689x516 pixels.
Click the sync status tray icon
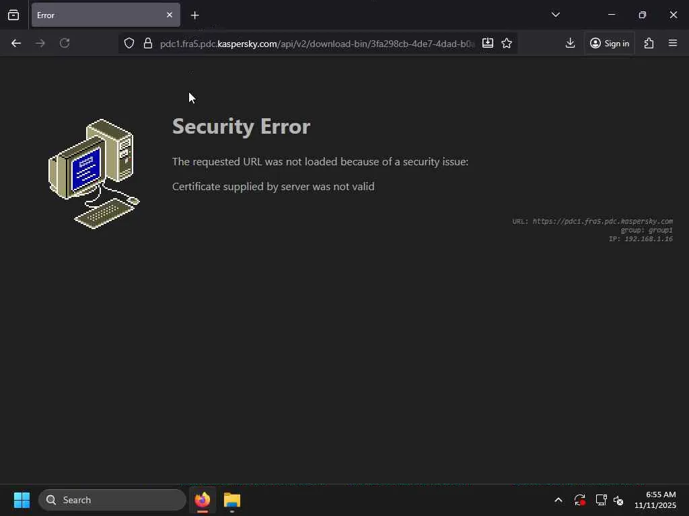point(579,500)
